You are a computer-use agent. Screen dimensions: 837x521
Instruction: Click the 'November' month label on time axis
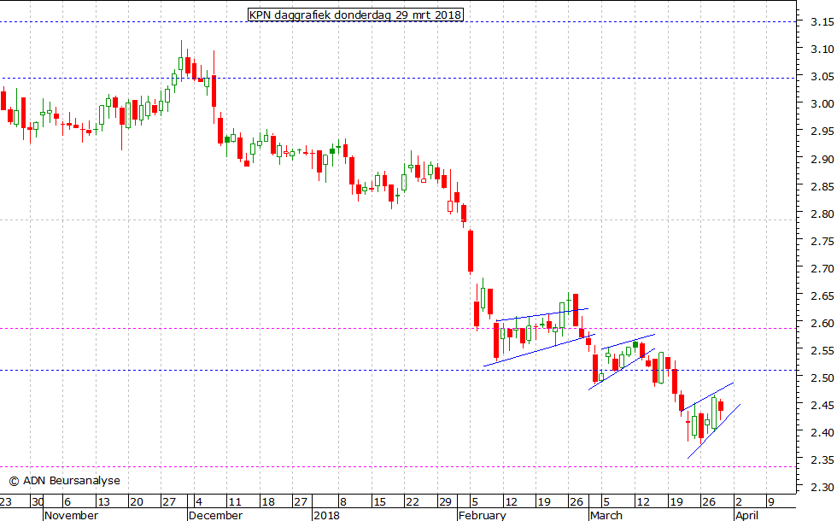pyautogui.click(x=72, y=515)
